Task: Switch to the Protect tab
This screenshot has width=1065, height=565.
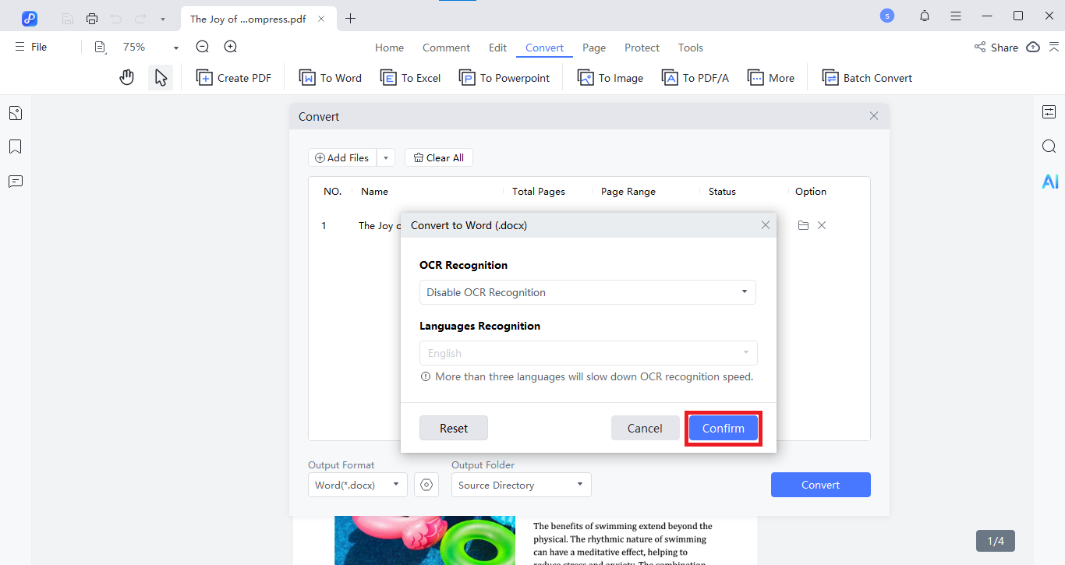Action: (x=641, y=48)
